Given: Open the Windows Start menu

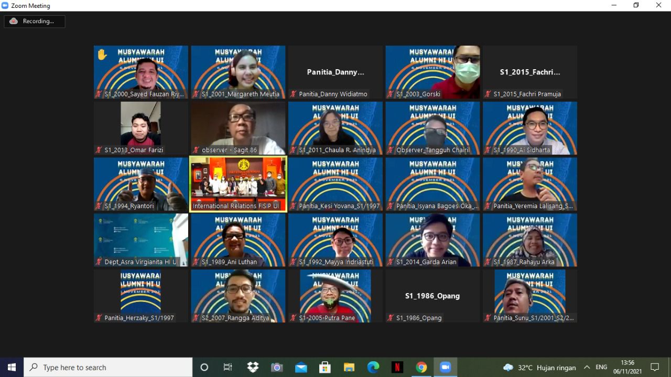Looking at the screenshot, I should tap(12, 367).
